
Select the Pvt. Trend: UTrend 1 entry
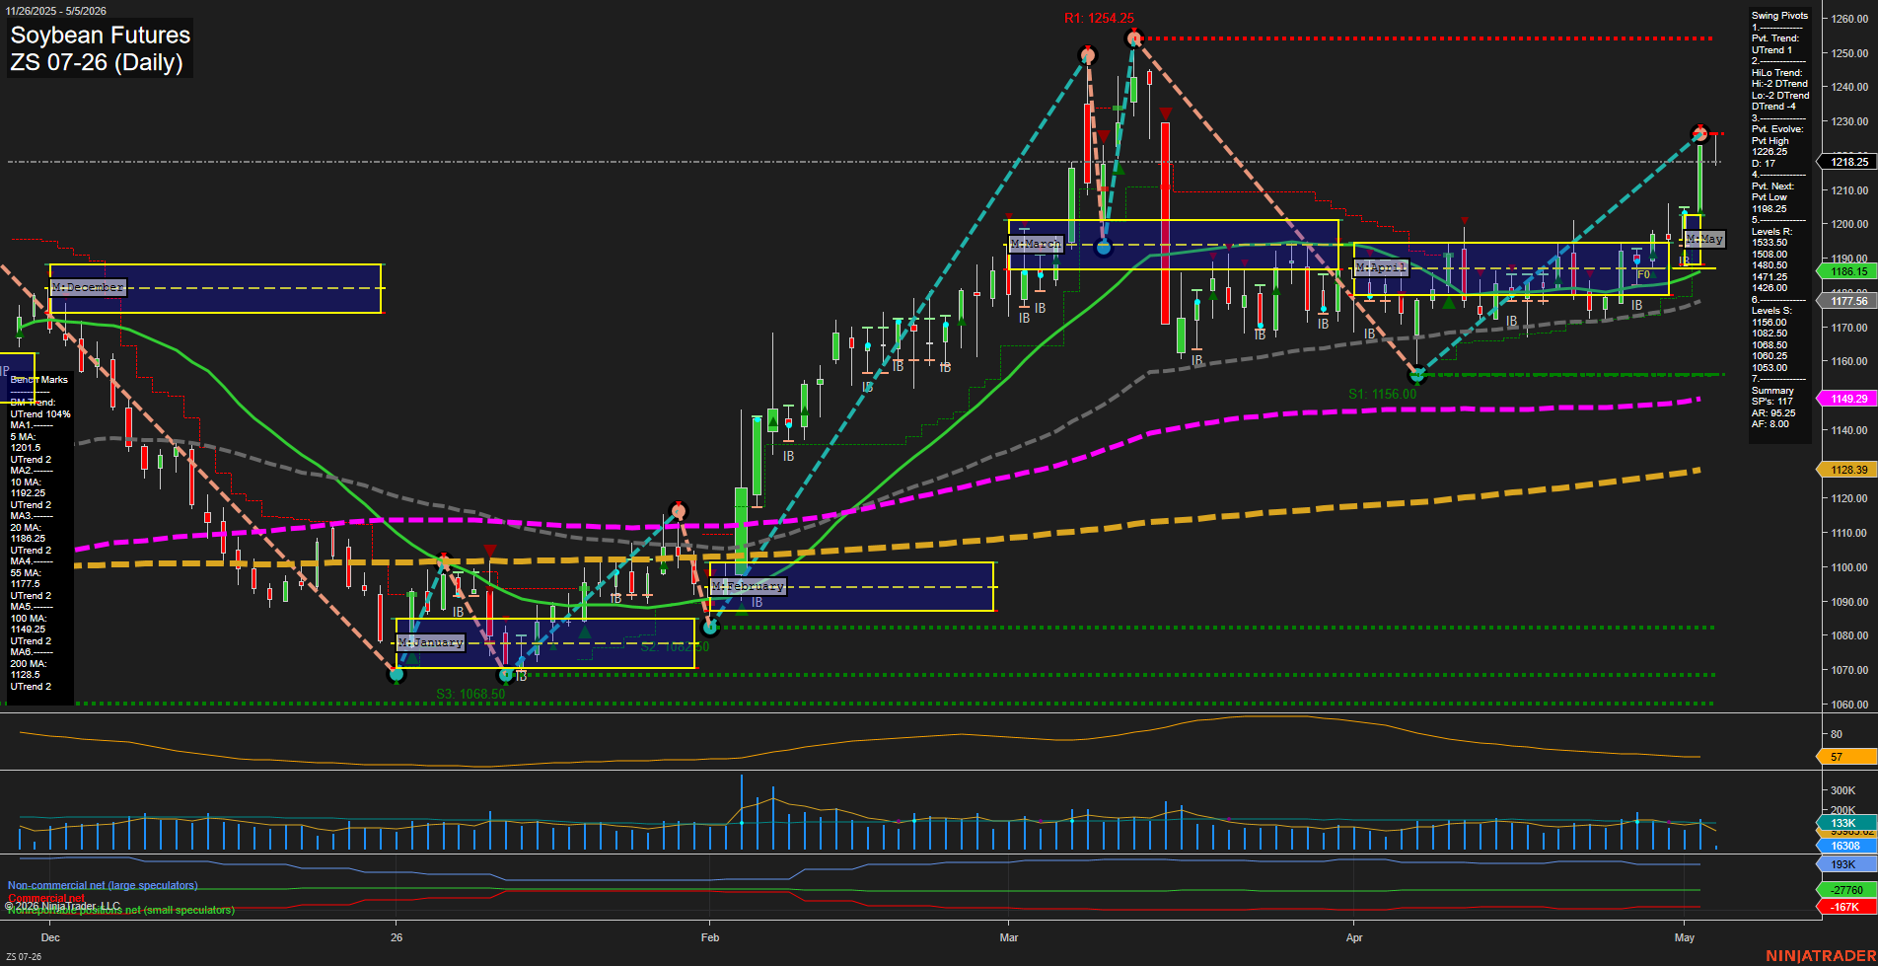[x=1775, y=44]
